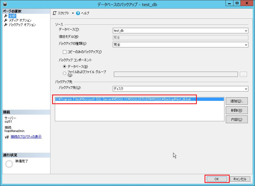The height and width of the screenshot is (186, 255).
Task: Click the バックアップ オプション wrench icon
Action: (6, 25)
